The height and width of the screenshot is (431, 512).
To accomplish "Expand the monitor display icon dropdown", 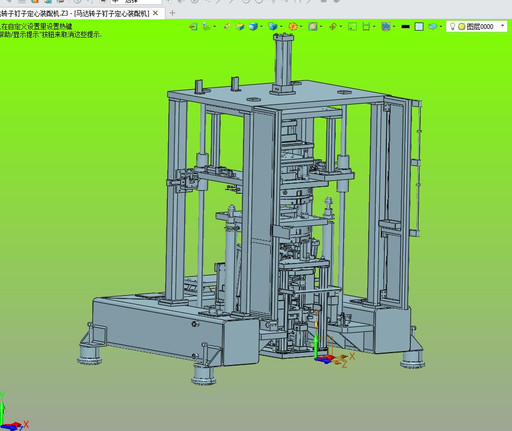I will coord(394,27).
